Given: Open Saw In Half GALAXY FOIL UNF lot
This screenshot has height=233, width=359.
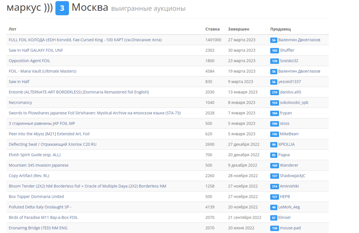Looking at the screenshot, I should pyautogui.click(x=36, y=50).
